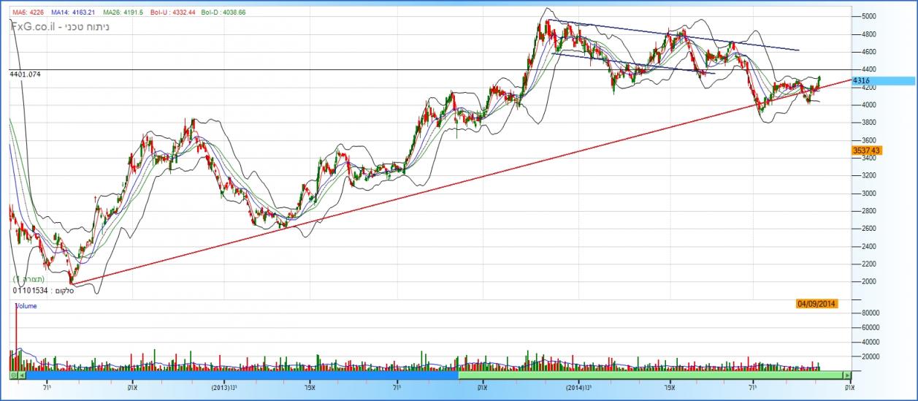This screenshot has height=401, width=918.
Task: Click the blue section of the timeline scrollbar
Action: 241,375
